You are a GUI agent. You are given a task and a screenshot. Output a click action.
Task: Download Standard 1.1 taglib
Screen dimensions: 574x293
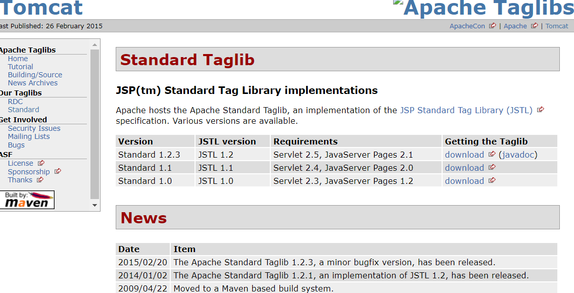tap(464, 168)
